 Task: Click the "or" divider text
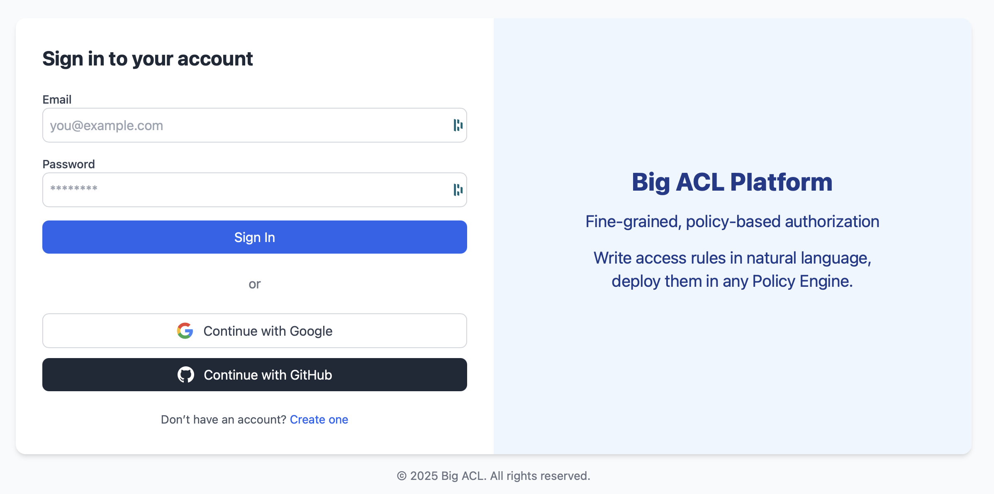(x=255, y=284)
